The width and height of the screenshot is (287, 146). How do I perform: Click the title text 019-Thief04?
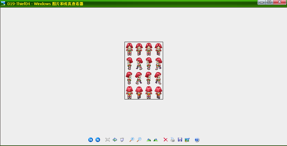pos(19,4)
